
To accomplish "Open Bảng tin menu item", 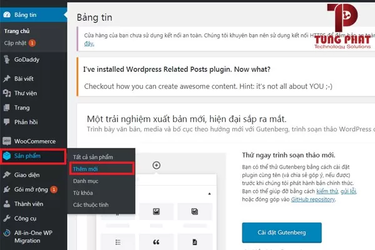I will (x=34, y=15).
